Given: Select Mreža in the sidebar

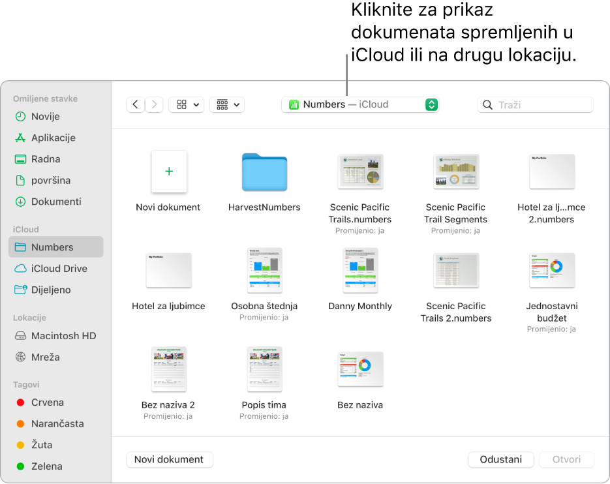Looking at the screenshot, I should [x=55, y=357].
